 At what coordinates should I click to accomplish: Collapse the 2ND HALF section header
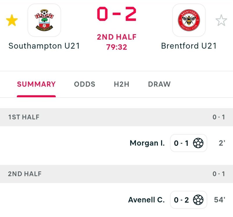tap(116, 174)
